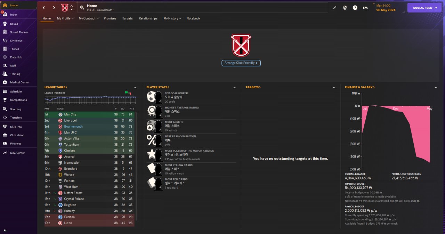Click the FM menu icon
Image resolution: width=445 pixels, height=234 pixels.
click(365, 8)
